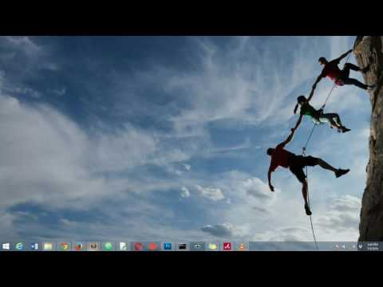Open the volume speaker tray icon
This screenshot has height=287, width=383.
click(x=343, y=246)
